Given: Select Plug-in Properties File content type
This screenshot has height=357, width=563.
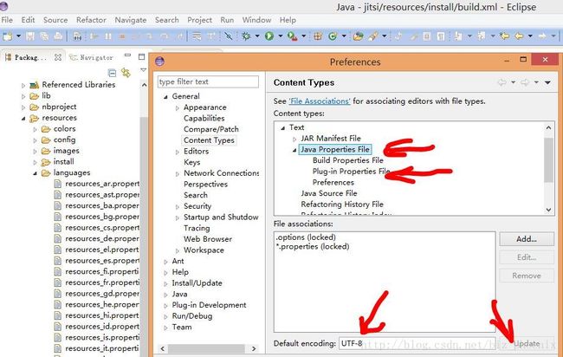Looking at the screenshot, I should tap(351, 172).
